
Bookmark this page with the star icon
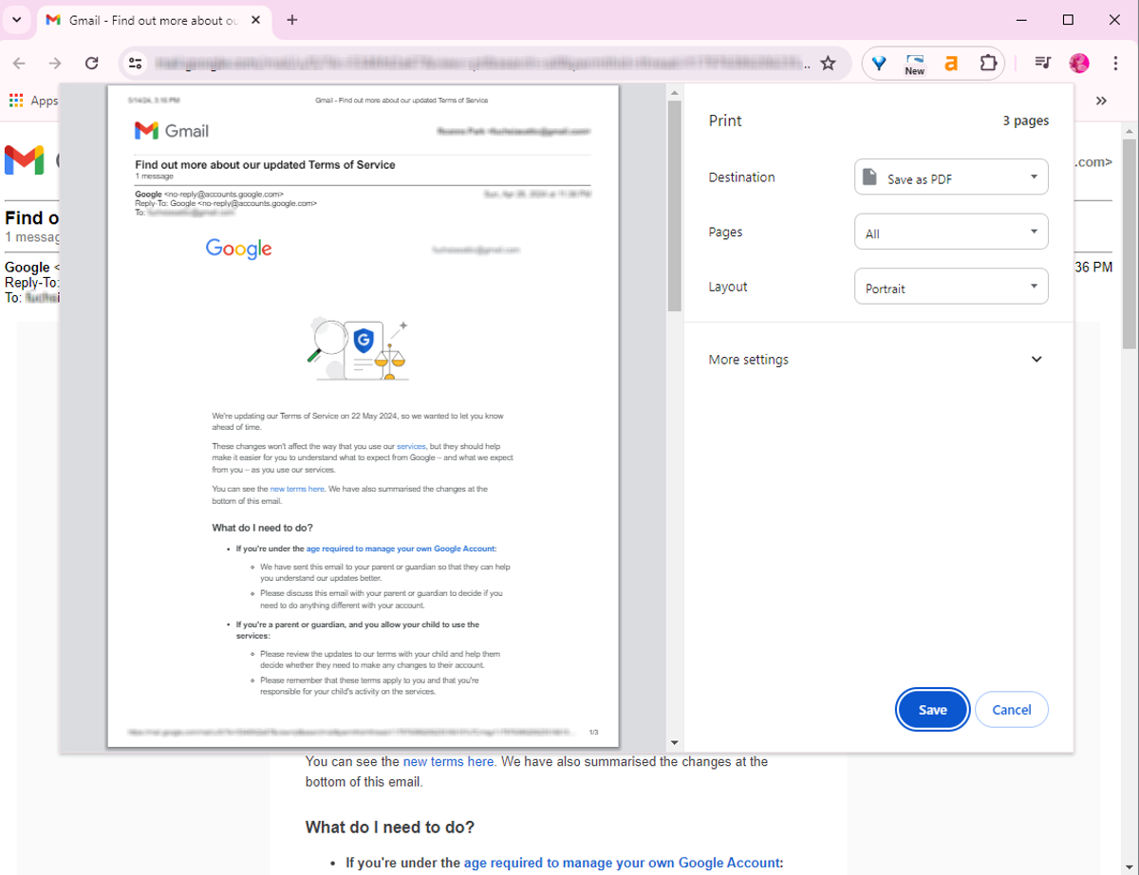tap(828, 63)
